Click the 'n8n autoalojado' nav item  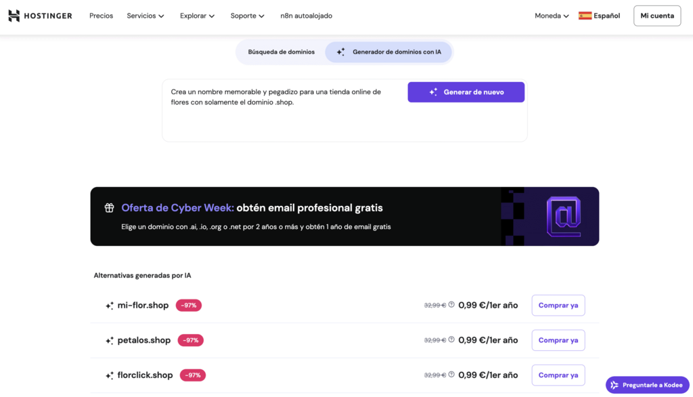click(306, 16)
